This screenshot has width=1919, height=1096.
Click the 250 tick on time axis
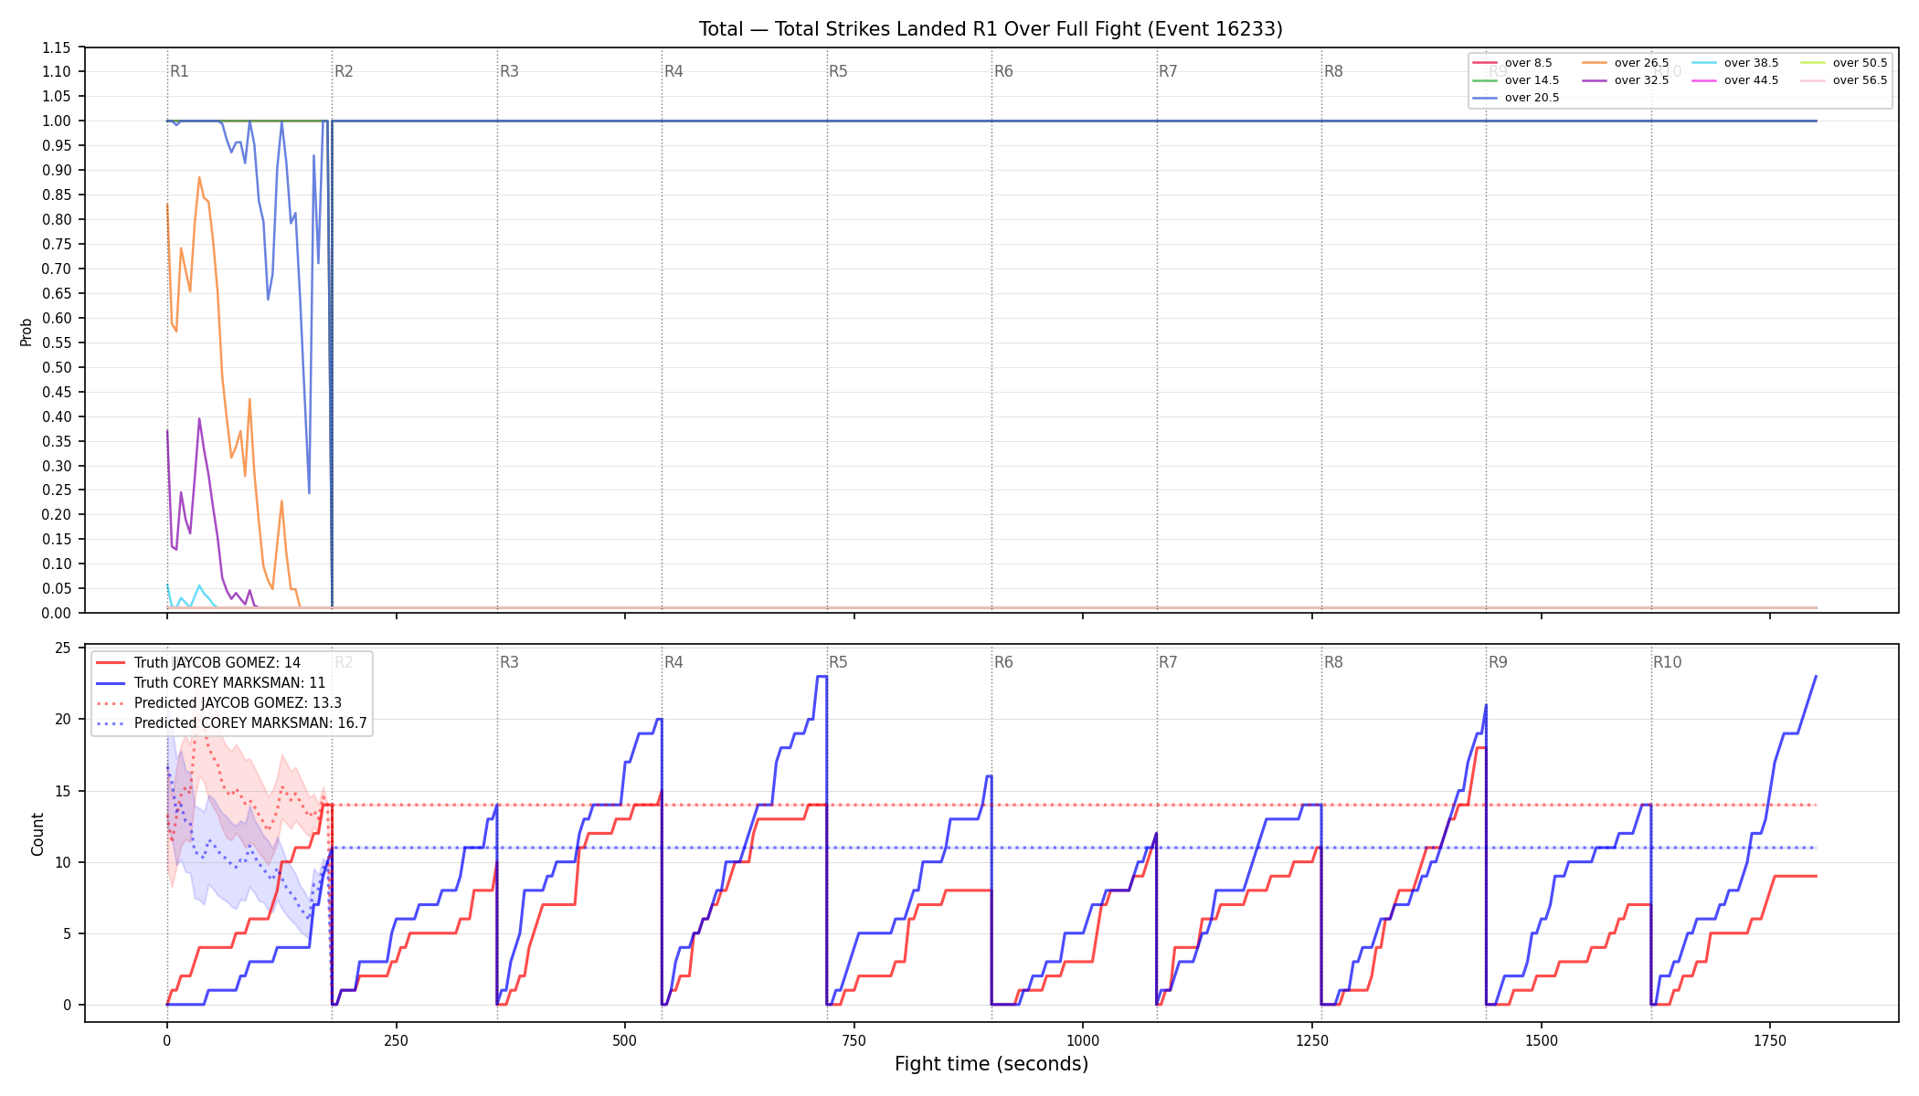coord(396,1040)
